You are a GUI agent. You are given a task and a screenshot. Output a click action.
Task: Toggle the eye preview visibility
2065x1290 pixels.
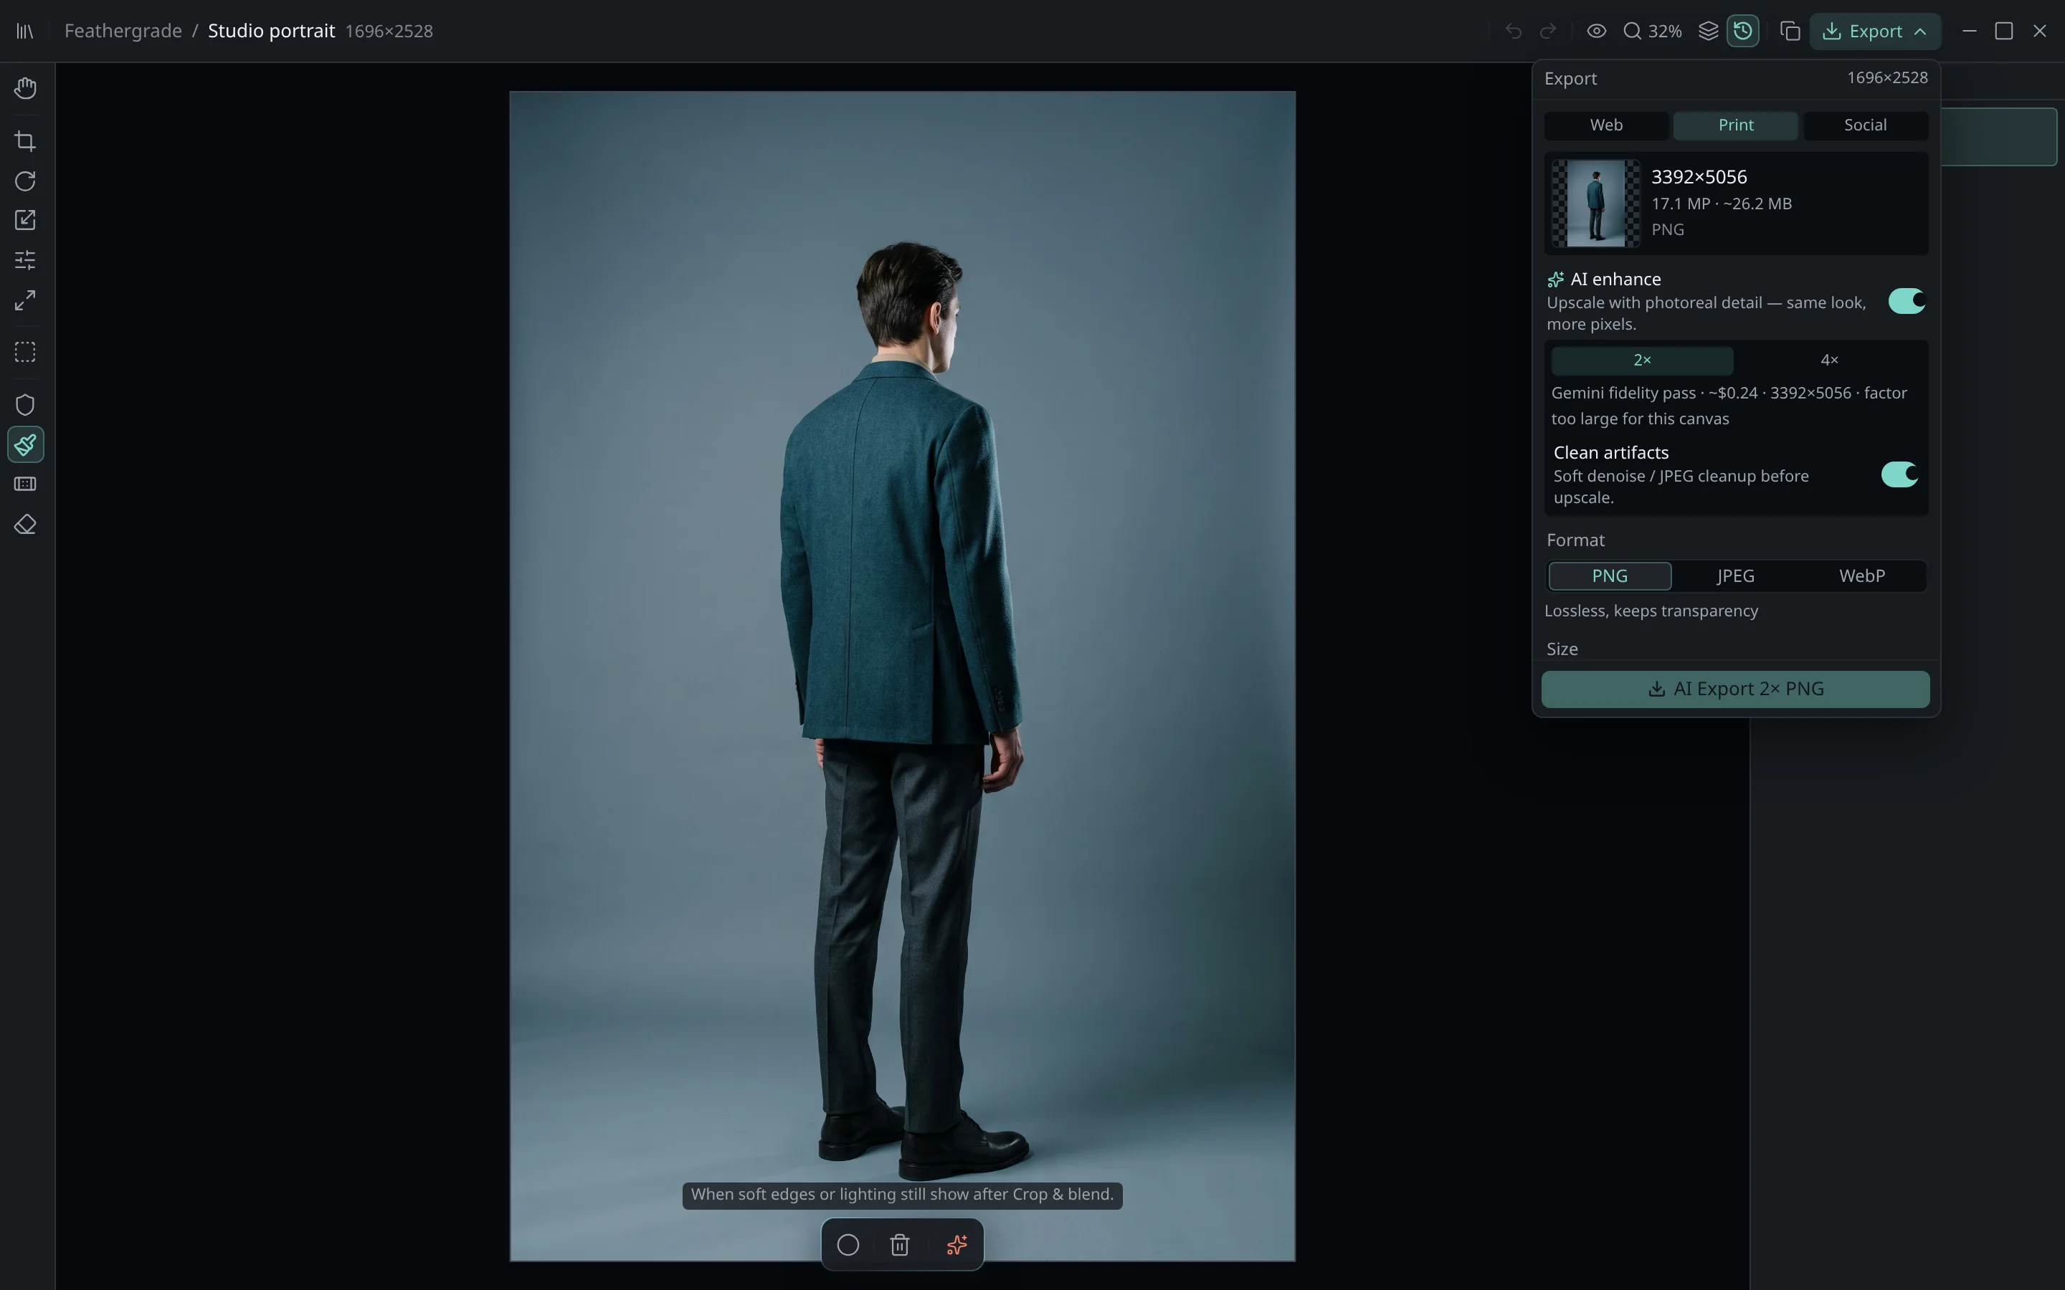[1597, 32]
